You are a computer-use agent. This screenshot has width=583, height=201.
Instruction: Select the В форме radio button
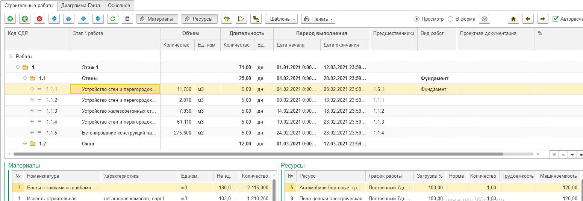click(x=450, y=19)
